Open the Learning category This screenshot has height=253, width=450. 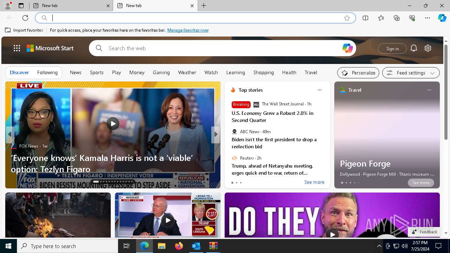click(236, 72)
